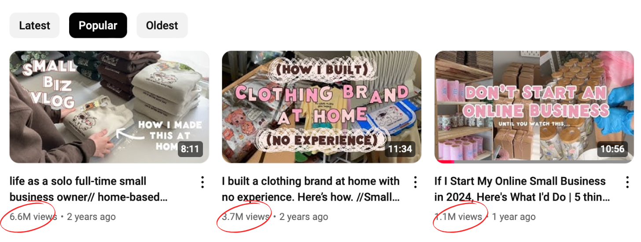Click the 10:56 duration badge
This screenshot has height=242, width=641.
(x=612, y=149)
